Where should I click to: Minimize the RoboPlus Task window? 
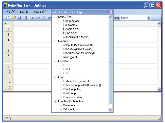(x=146, y=5)
